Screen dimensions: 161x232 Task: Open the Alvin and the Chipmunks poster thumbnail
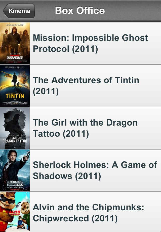pos(15,212)
